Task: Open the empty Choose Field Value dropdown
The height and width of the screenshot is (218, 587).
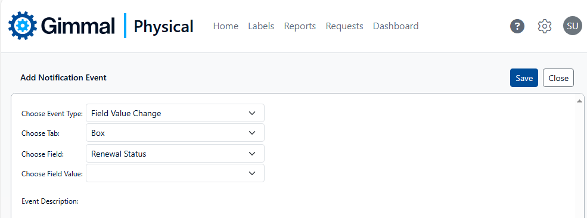Action: tap(175, 173)
